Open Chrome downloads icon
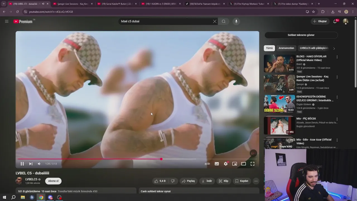Viewport: 357px width, 201px height. 333,12
